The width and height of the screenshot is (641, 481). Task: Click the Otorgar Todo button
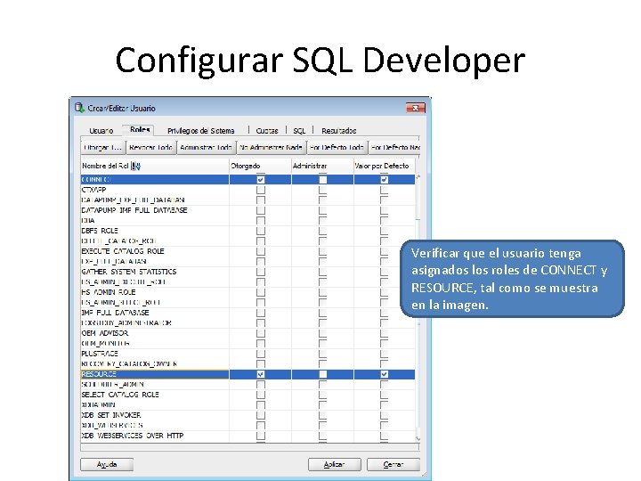tap(102, 147)
